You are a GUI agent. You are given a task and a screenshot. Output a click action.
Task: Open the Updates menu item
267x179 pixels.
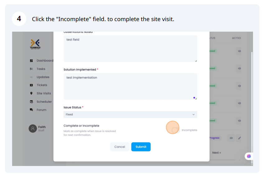pyautogui.click(x=43, y=77)
